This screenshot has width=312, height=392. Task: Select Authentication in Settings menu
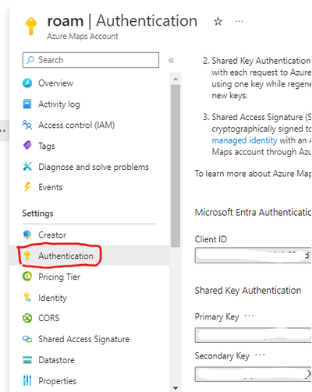pyautogui.click(x=66, y=256)
